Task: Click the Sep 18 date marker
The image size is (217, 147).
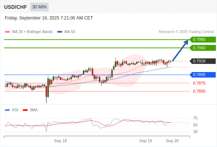Action: [x=60, y=141]
